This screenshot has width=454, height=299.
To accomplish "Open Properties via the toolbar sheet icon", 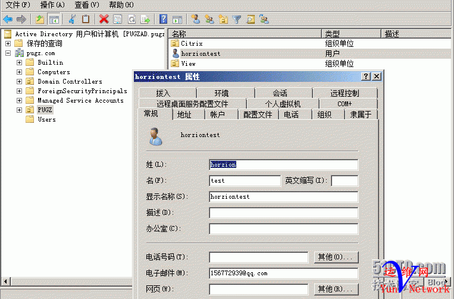I will coord(118,20).
